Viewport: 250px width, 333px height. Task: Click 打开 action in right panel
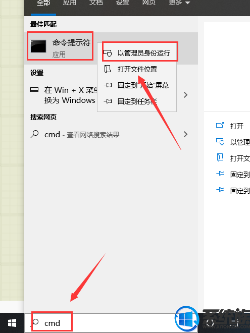pos(236,126)
